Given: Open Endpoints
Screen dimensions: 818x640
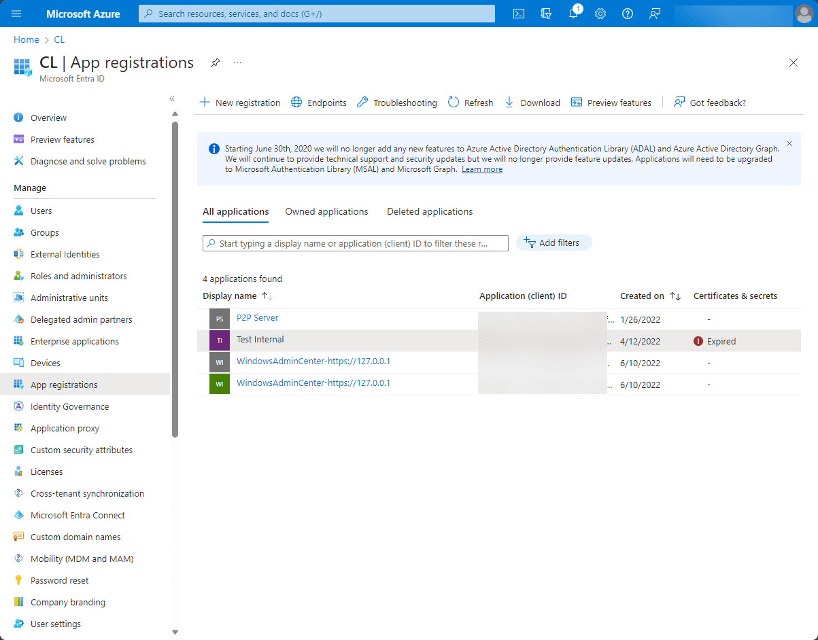Looking at the screenshot, I should tap(318, 103).
